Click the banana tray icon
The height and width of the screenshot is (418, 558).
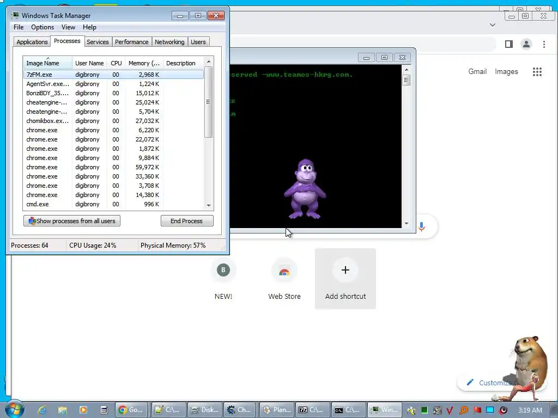pos(411,410)
